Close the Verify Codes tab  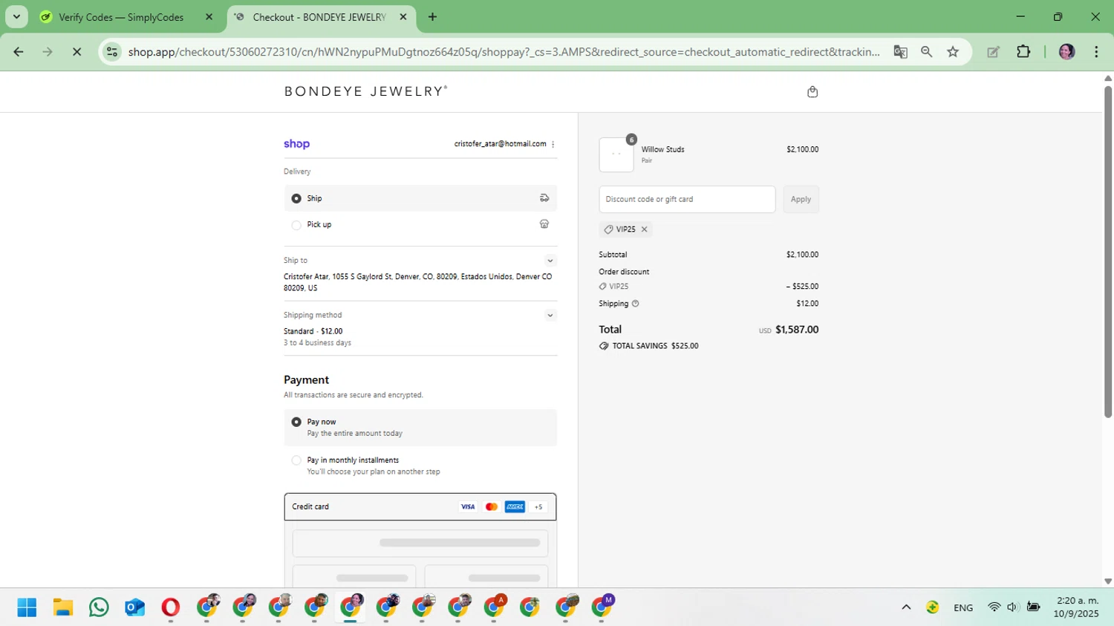pyautogui.click(x=209, y=17)
